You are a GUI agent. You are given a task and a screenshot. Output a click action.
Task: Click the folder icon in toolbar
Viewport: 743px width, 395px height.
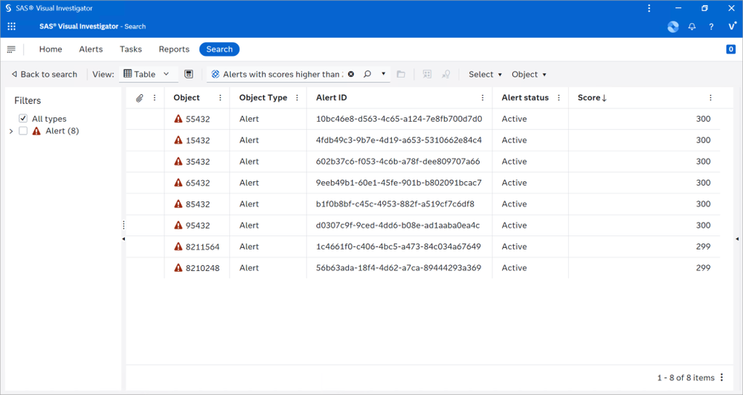click(401, 74)
